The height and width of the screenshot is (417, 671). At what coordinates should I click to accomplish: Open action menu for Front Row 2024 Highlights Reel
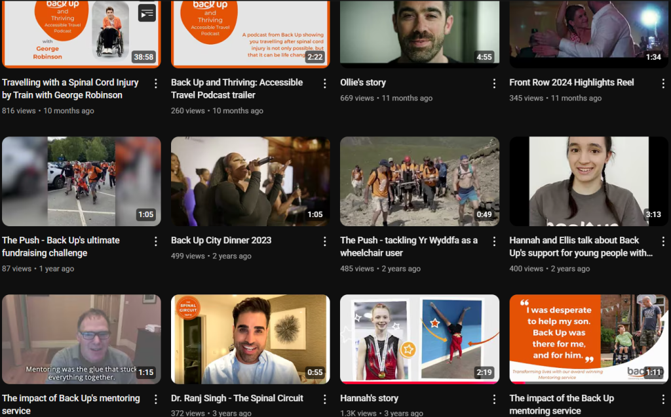coord(663,83)
